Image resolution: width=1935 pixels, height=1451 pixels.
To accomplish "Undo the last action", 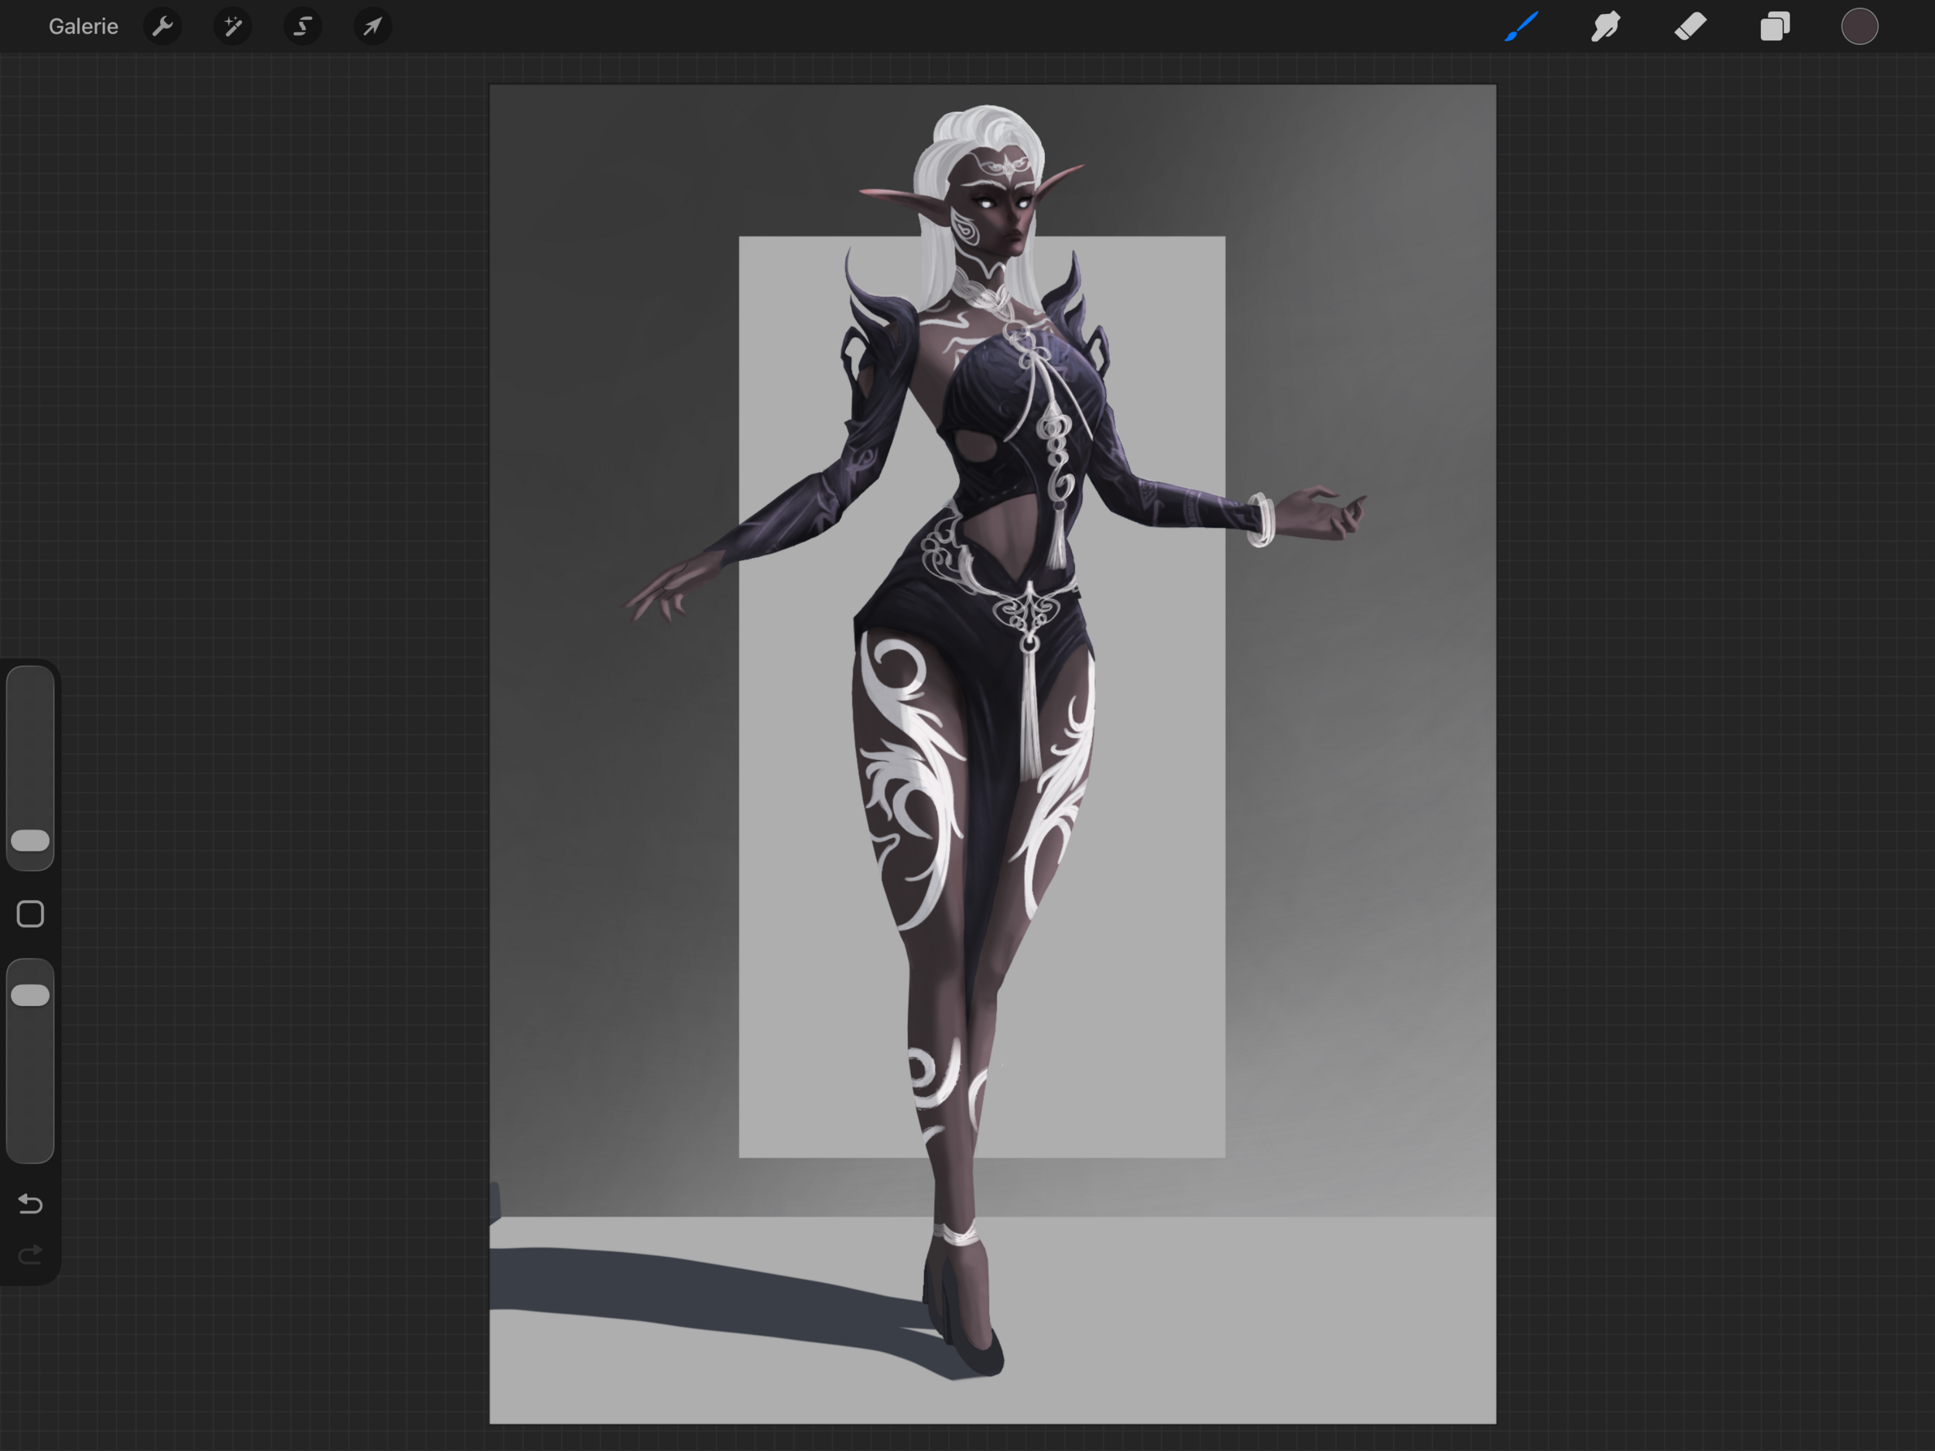I will coord(31,1204).
